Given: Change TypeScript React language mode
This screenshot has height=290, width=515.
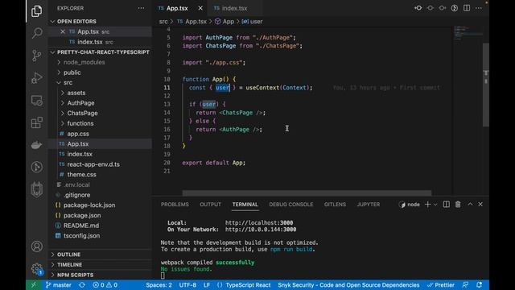Looking at the screenshot, I should 248,285.
